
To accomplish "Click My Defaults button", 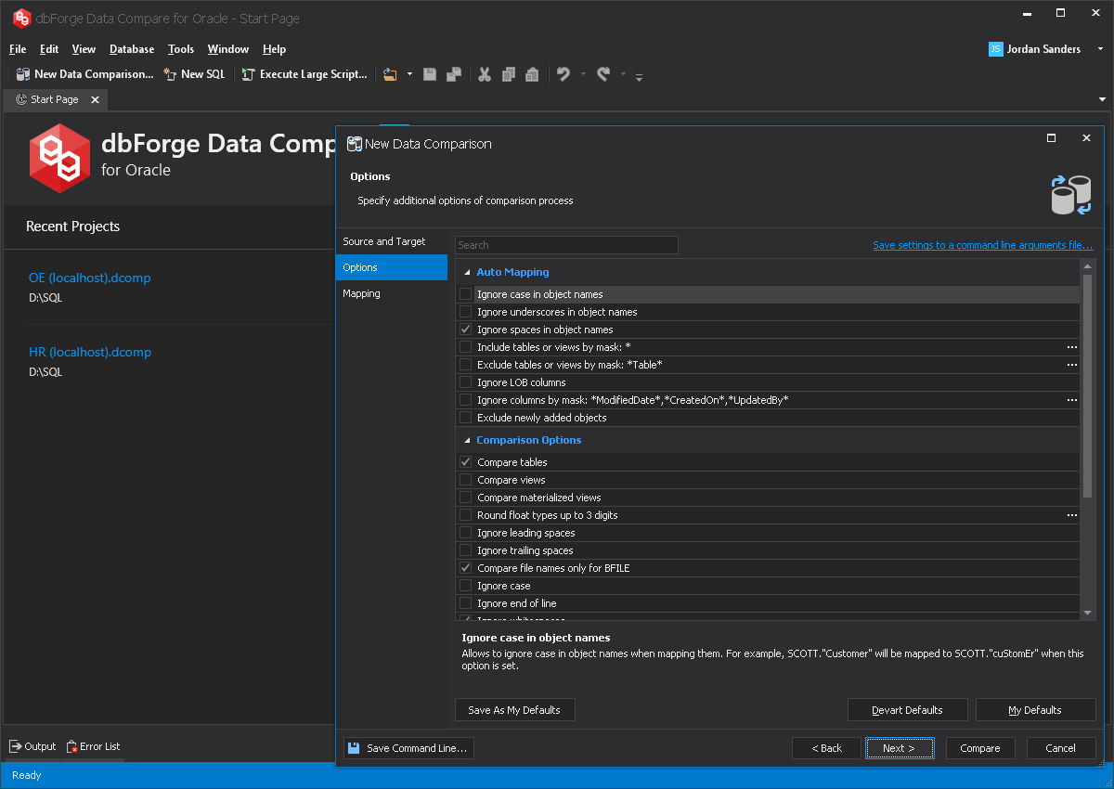I will [x=1035, y=710].
